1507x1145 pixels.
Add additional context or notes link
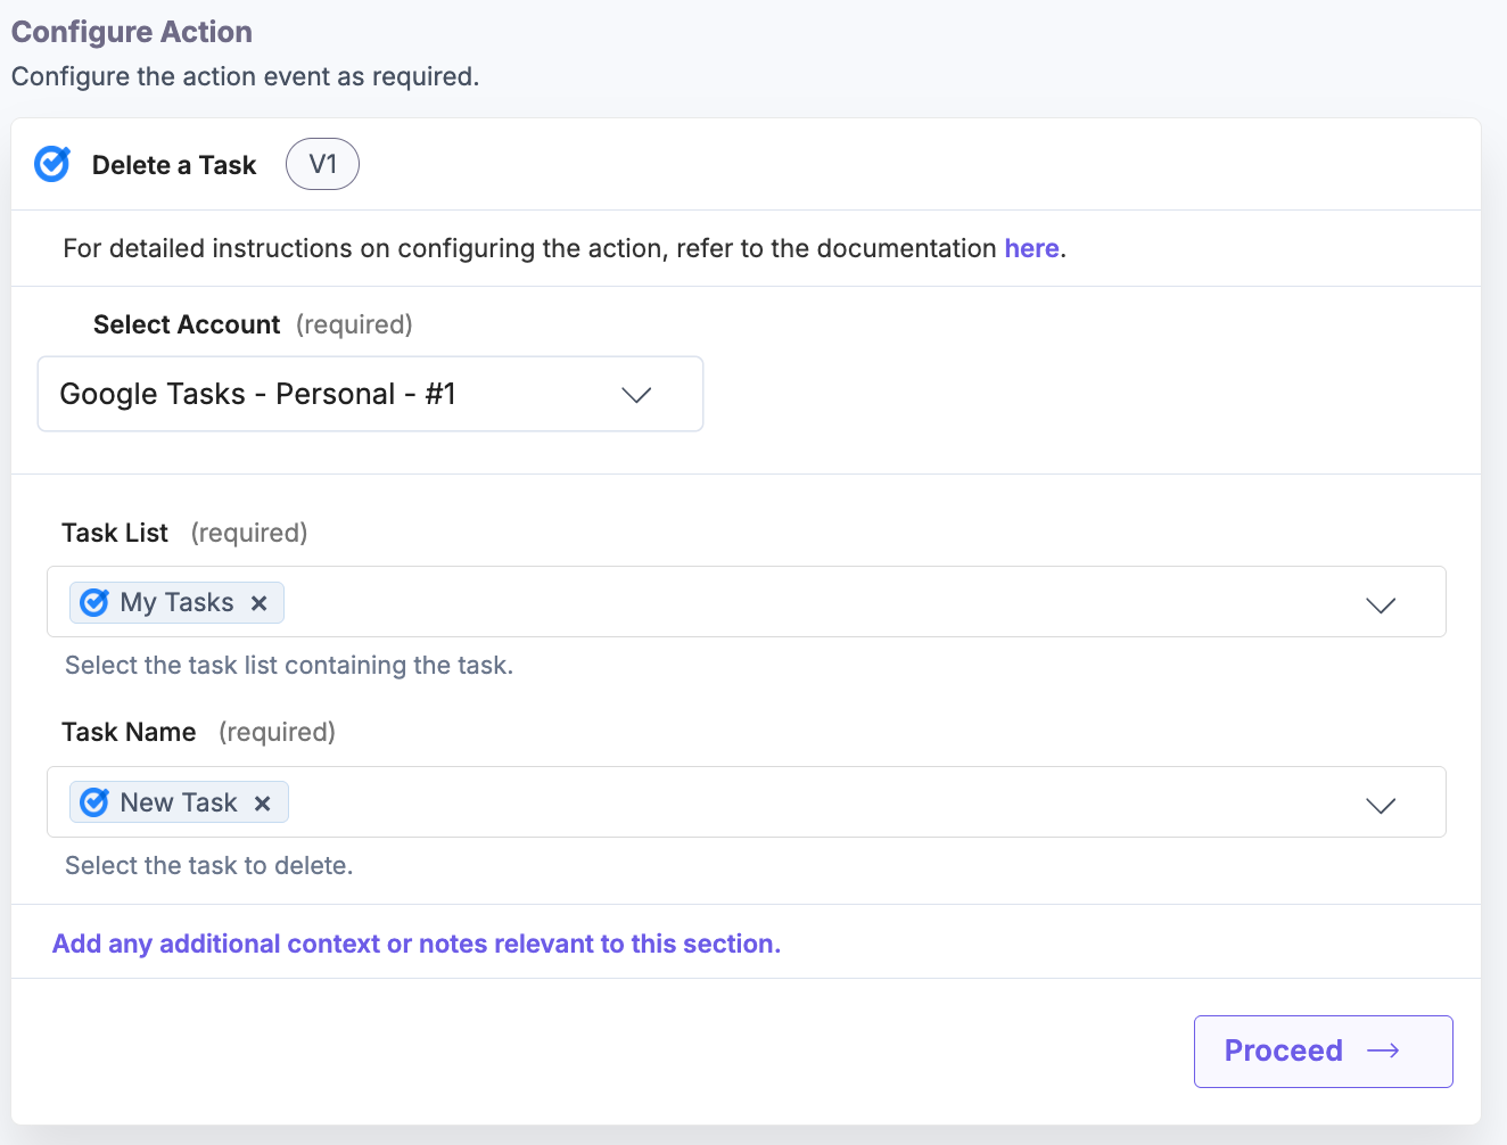pos(416,944)
